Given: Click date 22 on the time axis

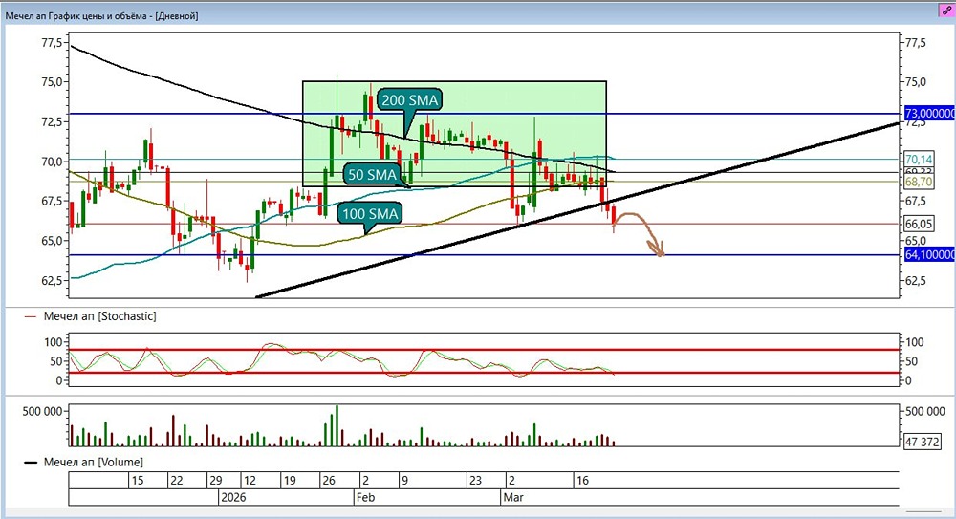Looking at the screenshot, I should pos(176,481).
